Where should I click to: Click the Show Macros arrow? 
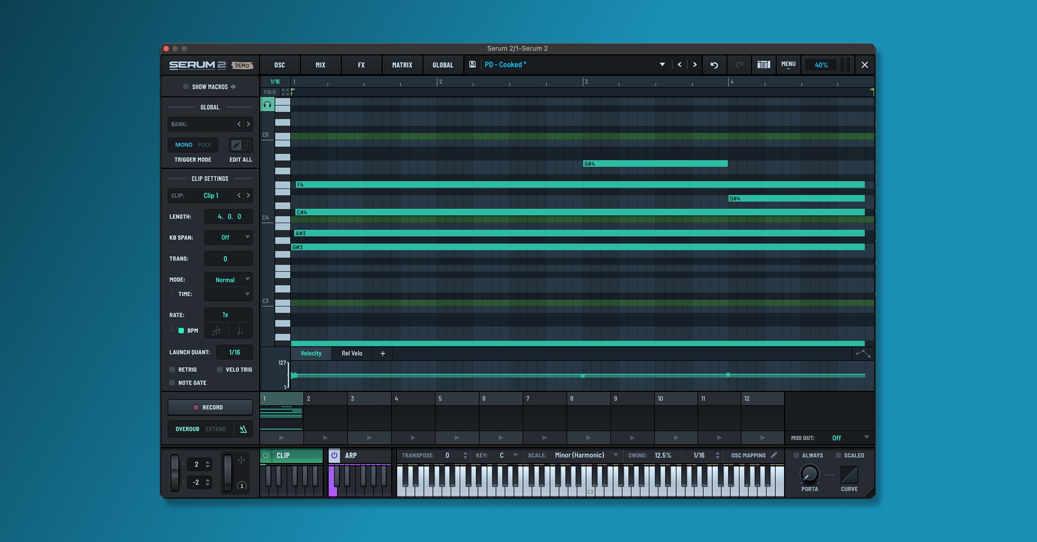pyautogui.click(x=233, y=87)
